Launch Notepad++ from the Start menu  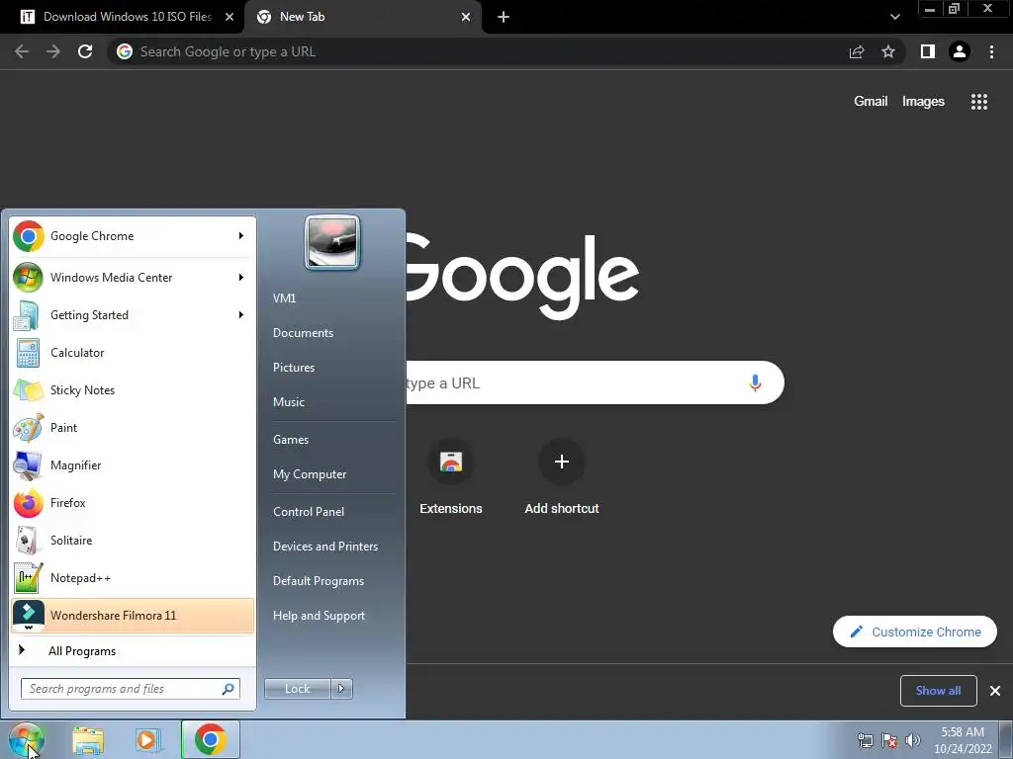(x=133, y=577)
